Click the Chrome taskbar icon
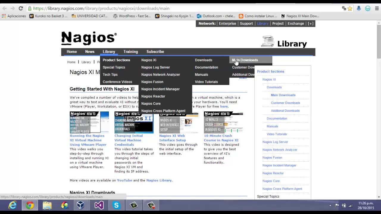Viewport: 381px width, 214px height. [x=30, y=205]
